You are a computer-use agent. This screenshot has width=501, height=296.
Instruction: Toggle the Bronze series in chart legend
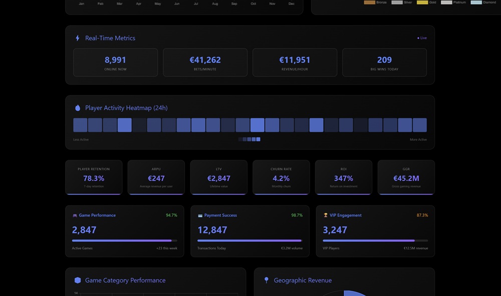click(375, 2)
